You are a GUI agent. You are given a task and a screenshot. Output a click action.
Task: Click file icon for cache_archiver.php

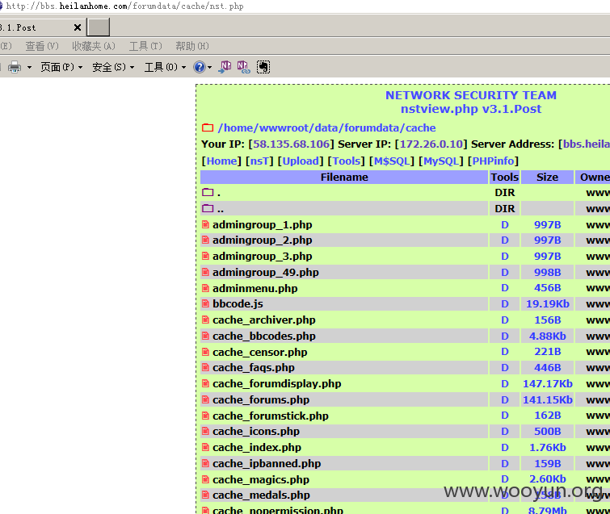[x=205, y=320]
